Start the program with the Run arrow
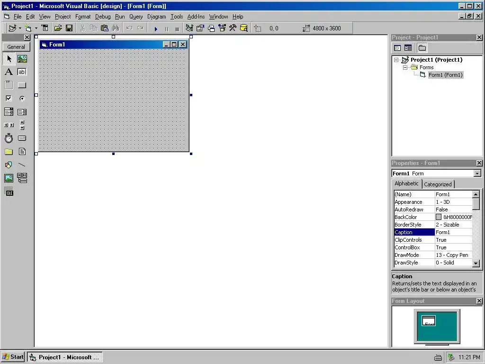This screenshot has height=364, width=485. pyautogui.click(x=155, y=28)
